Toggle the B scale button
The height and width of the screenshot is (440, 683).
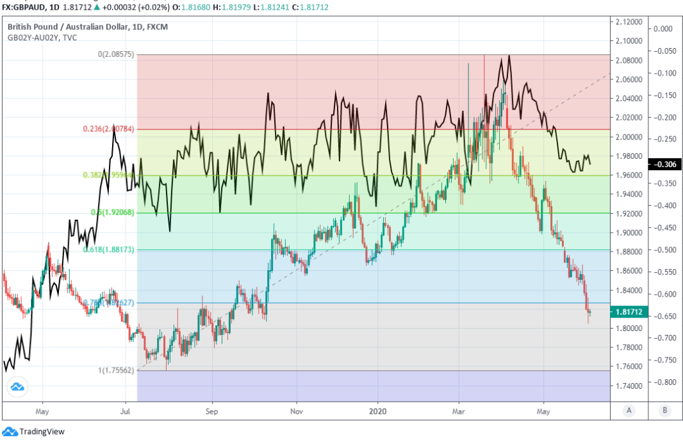coord(665,410)
